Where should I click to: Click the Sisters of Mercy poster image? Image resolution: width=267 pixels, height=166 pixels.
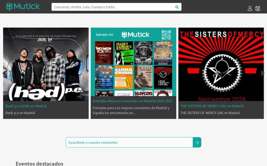click(221, 64)
